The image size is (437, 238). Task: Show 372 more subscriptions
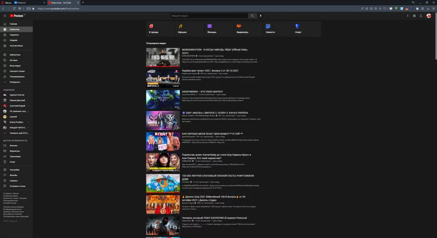[16, 133]
